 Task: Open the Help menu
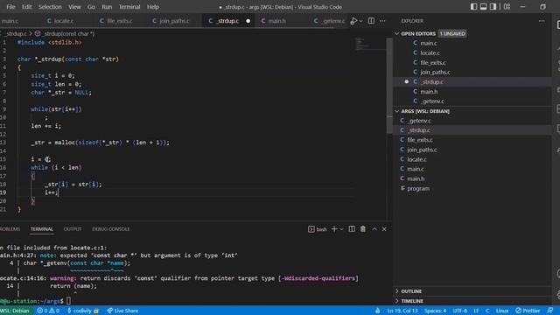153,7
